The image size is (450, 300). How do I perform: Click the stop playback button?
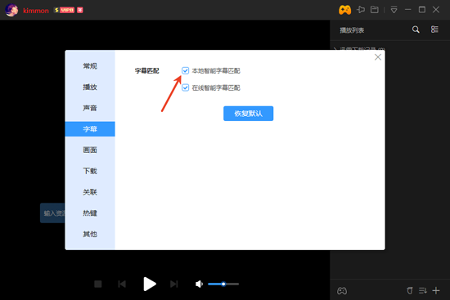pos(98,284)
